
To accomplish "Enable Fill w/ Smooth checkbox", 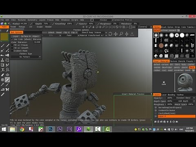I will coord(12,48).
